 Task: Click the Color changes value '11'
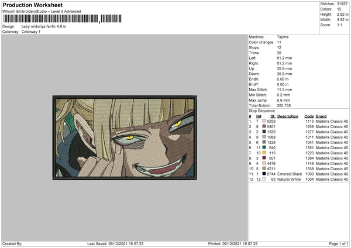pyautogui.click(x=279, y=42)
